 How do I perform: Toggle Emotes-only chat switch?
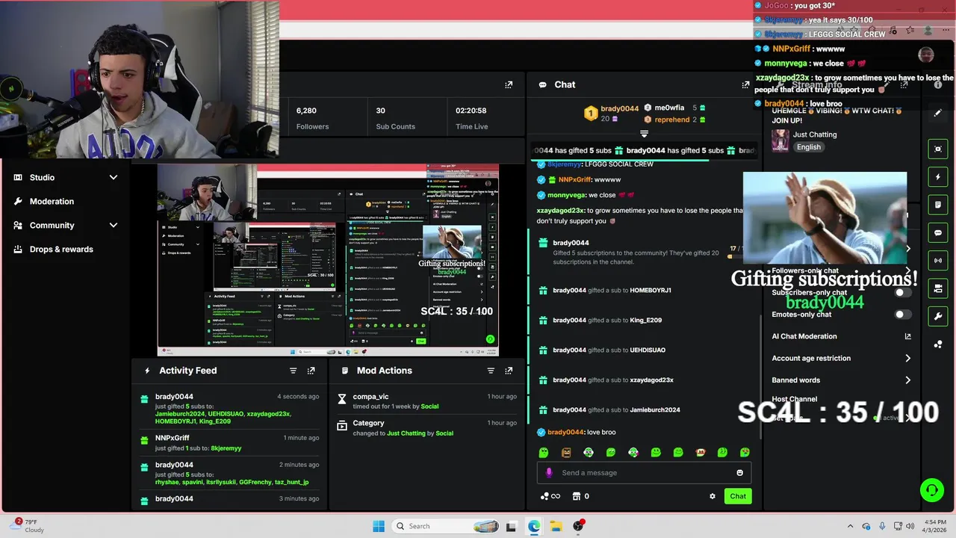click(x=904, y=315)
